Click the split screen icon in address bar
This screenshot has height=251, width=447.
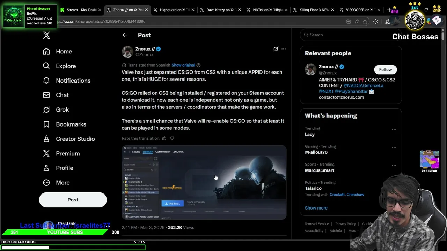tap(349, 21)
